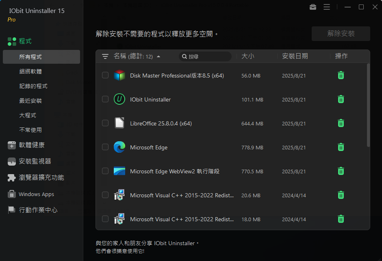Click the magnifier icon in the search box
Screen dimensions: 382x261
coord(184,56)
